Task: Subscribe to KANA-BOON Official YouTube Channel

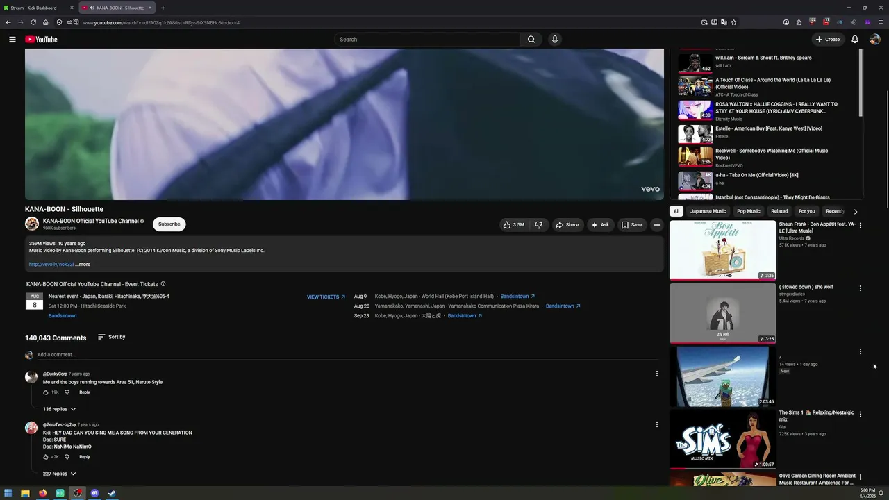Action: pos(169,224)
